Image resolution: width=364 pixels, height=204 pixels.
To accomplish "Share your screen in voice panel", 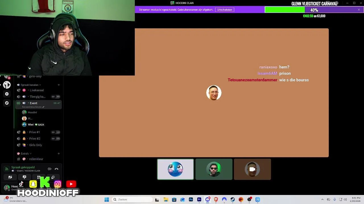I will [x=24, y=177].
